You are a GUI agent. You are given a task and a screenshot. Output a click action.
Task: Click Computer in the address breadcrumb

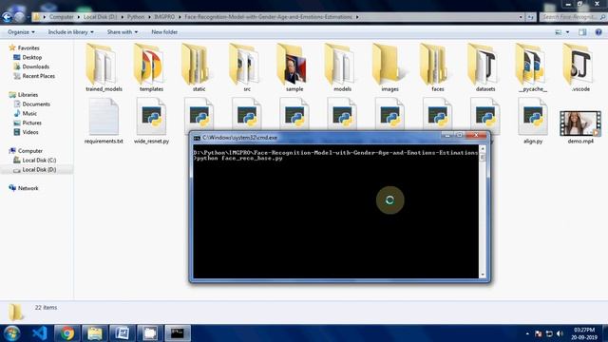tap(61, 17)
